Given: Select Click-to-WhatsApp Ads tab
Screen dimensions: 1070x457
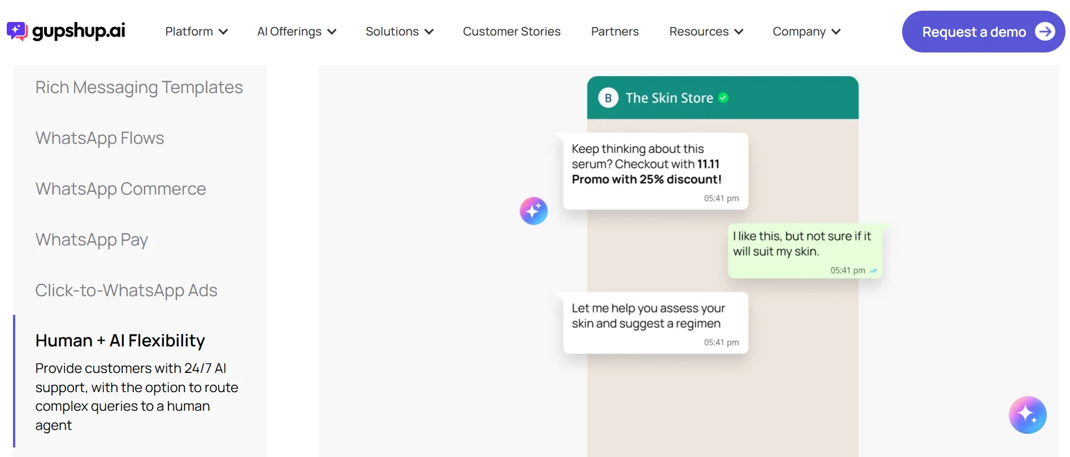Looking at the screenshot, I should [x=126, y=291].
